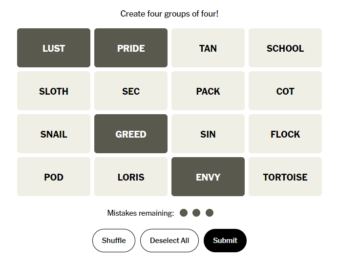Unselect the ENVY tile

click(208, 177)
